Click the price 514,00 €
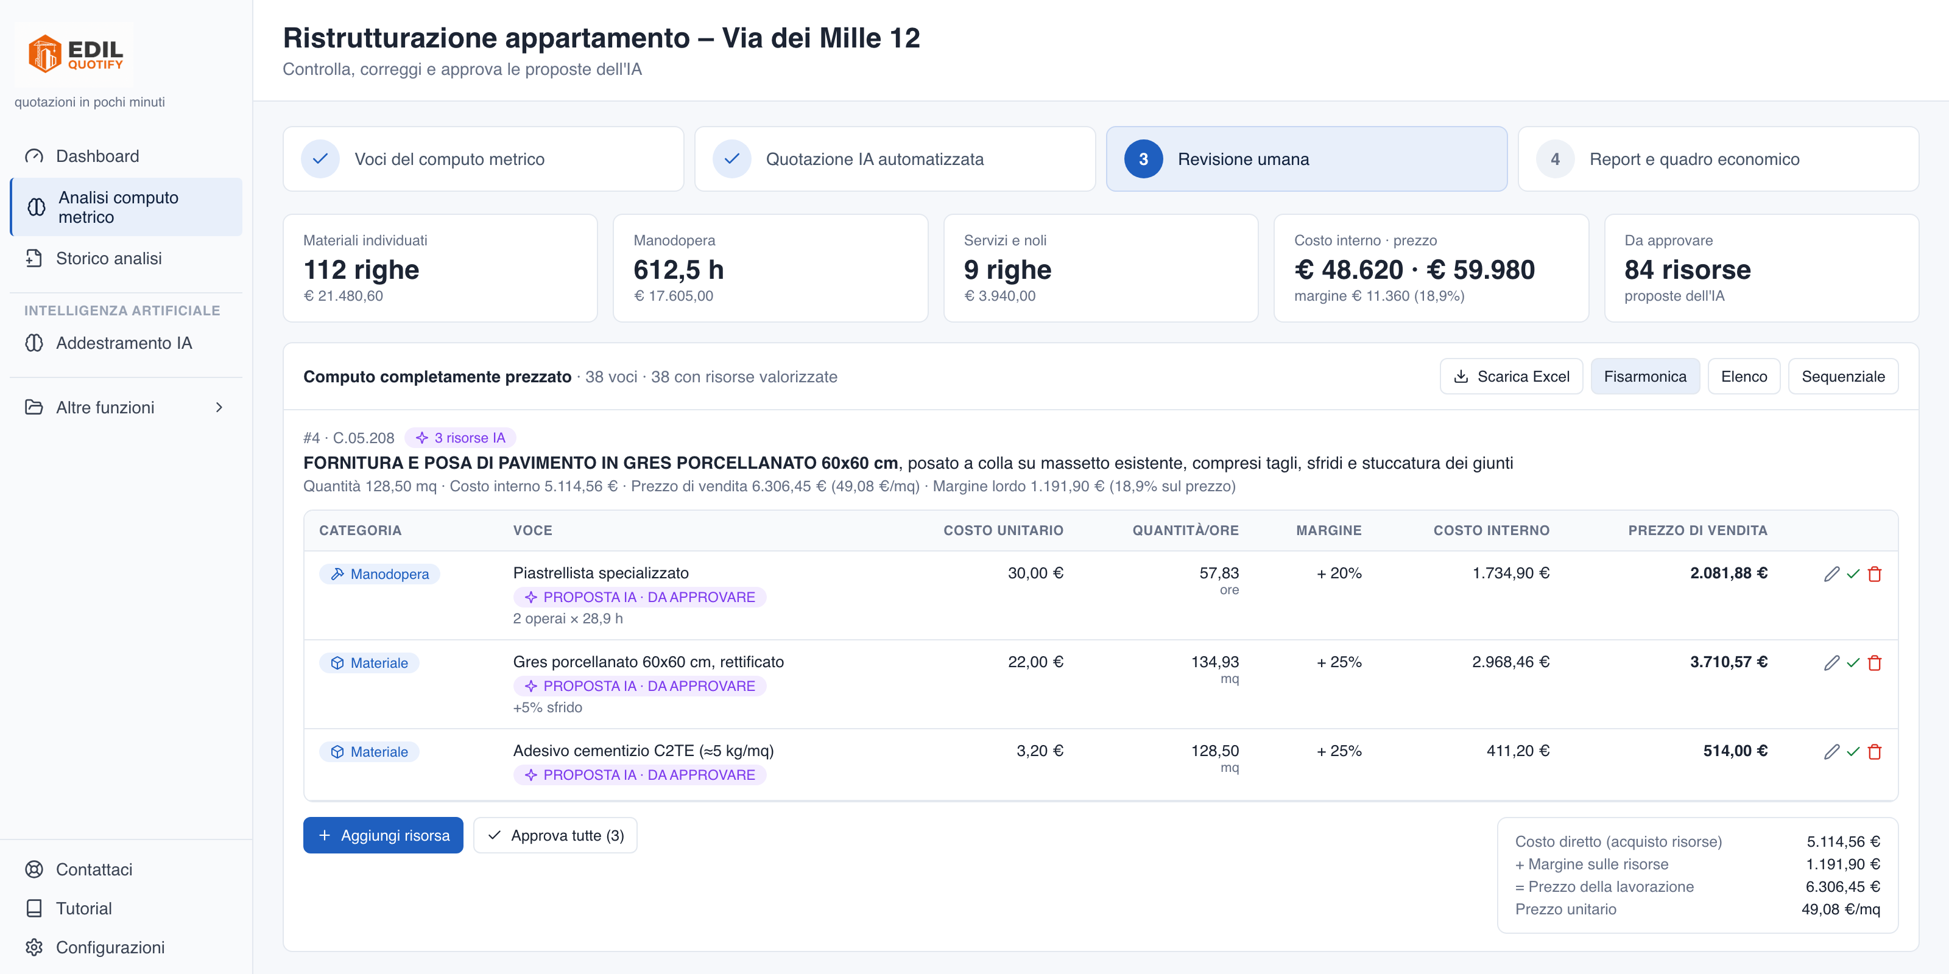 click(x=1735, y=751)
